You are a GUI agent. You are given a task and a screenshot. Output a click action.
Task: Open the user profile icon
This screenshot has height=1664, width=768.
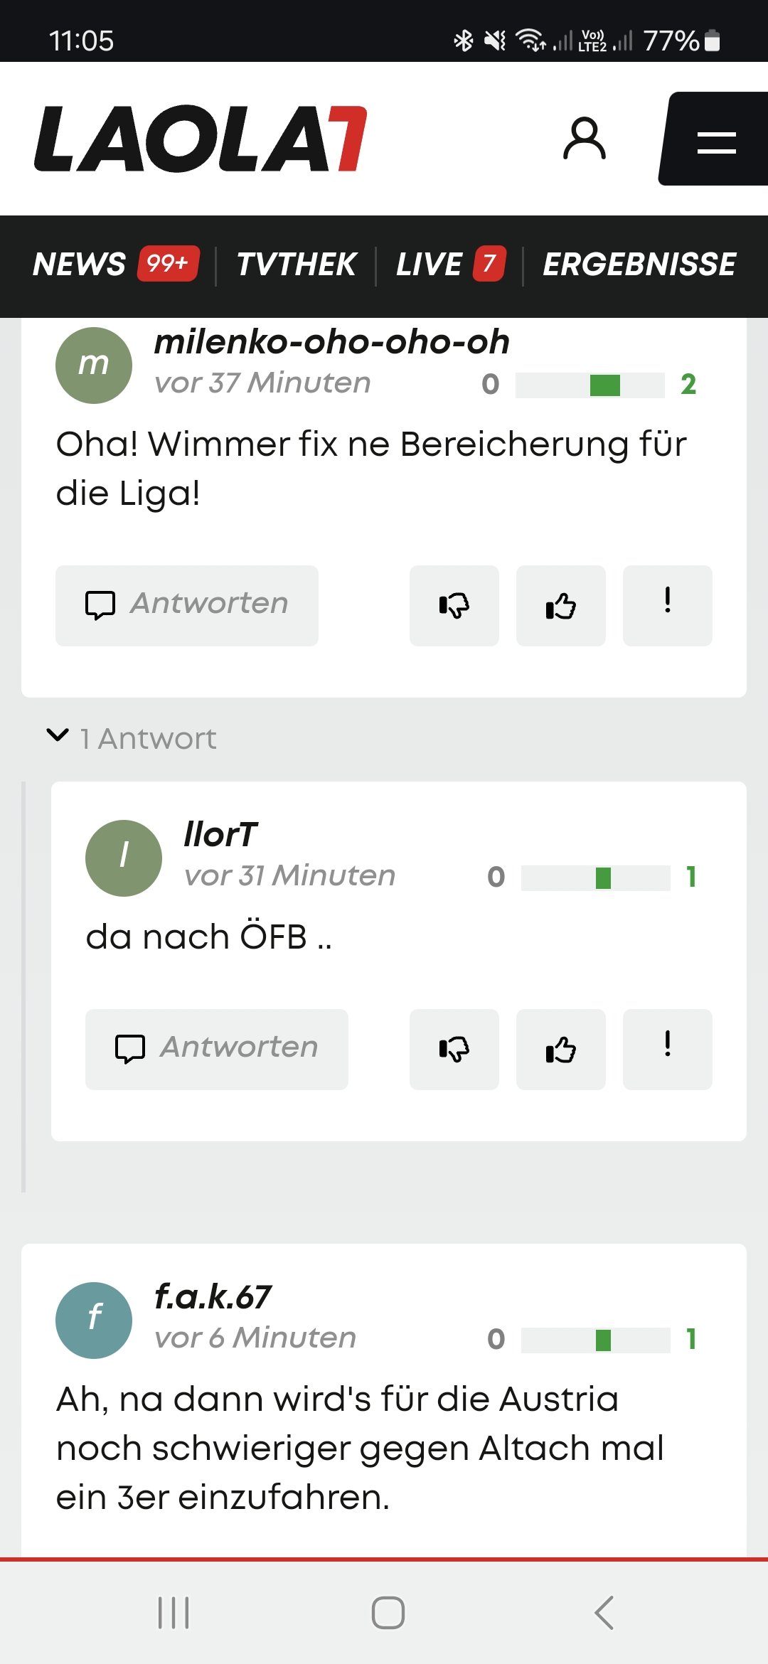tap(584, 139)
